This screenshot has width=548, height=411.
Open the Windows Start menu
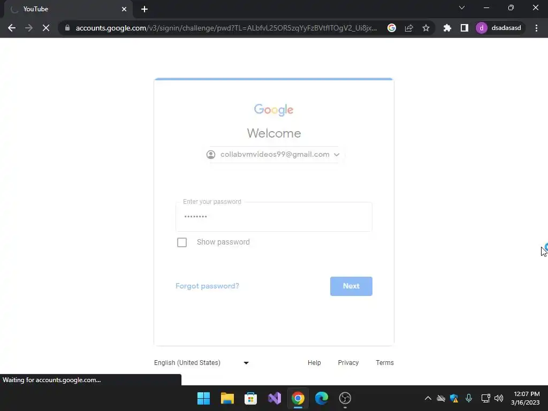point(204,398)
